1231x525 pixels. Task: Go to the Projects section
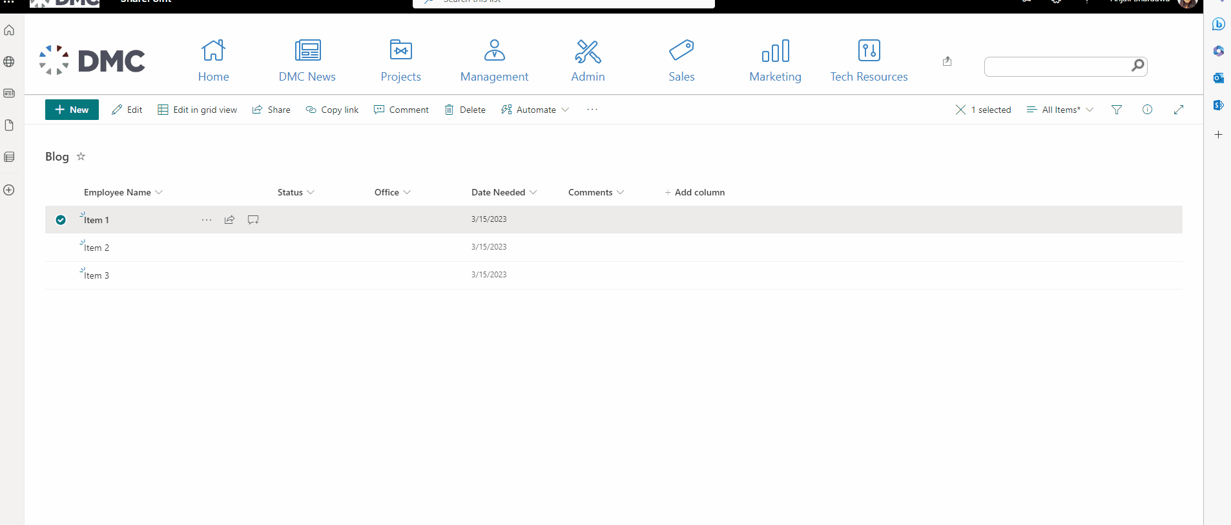401,61
